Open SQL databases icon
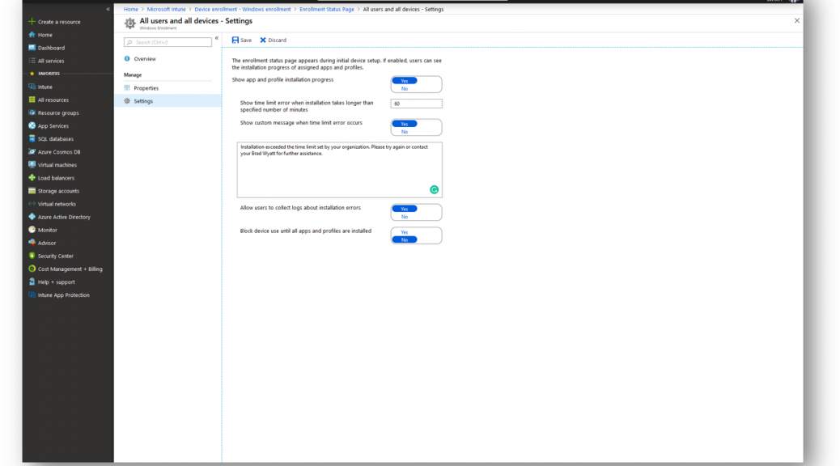The height and width of the screenshot is (466, 840). pyautogui.click(x=32, y=138)
